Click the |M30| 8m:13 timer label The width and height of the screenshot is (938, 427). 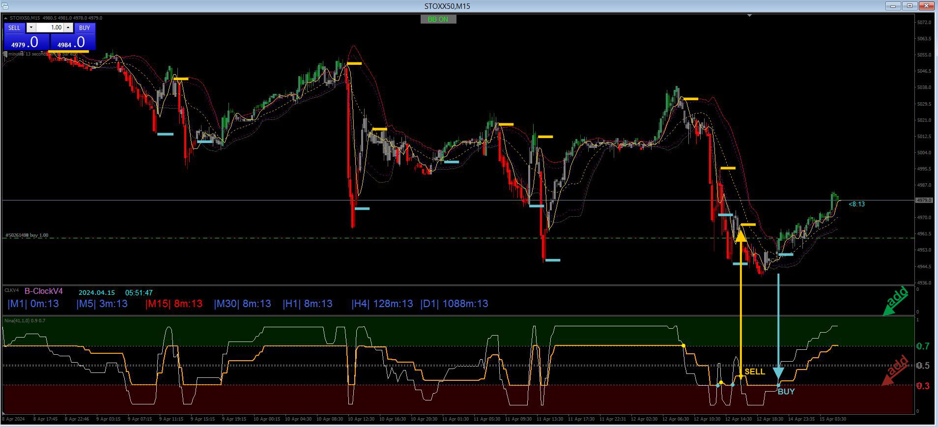[243, 304]
